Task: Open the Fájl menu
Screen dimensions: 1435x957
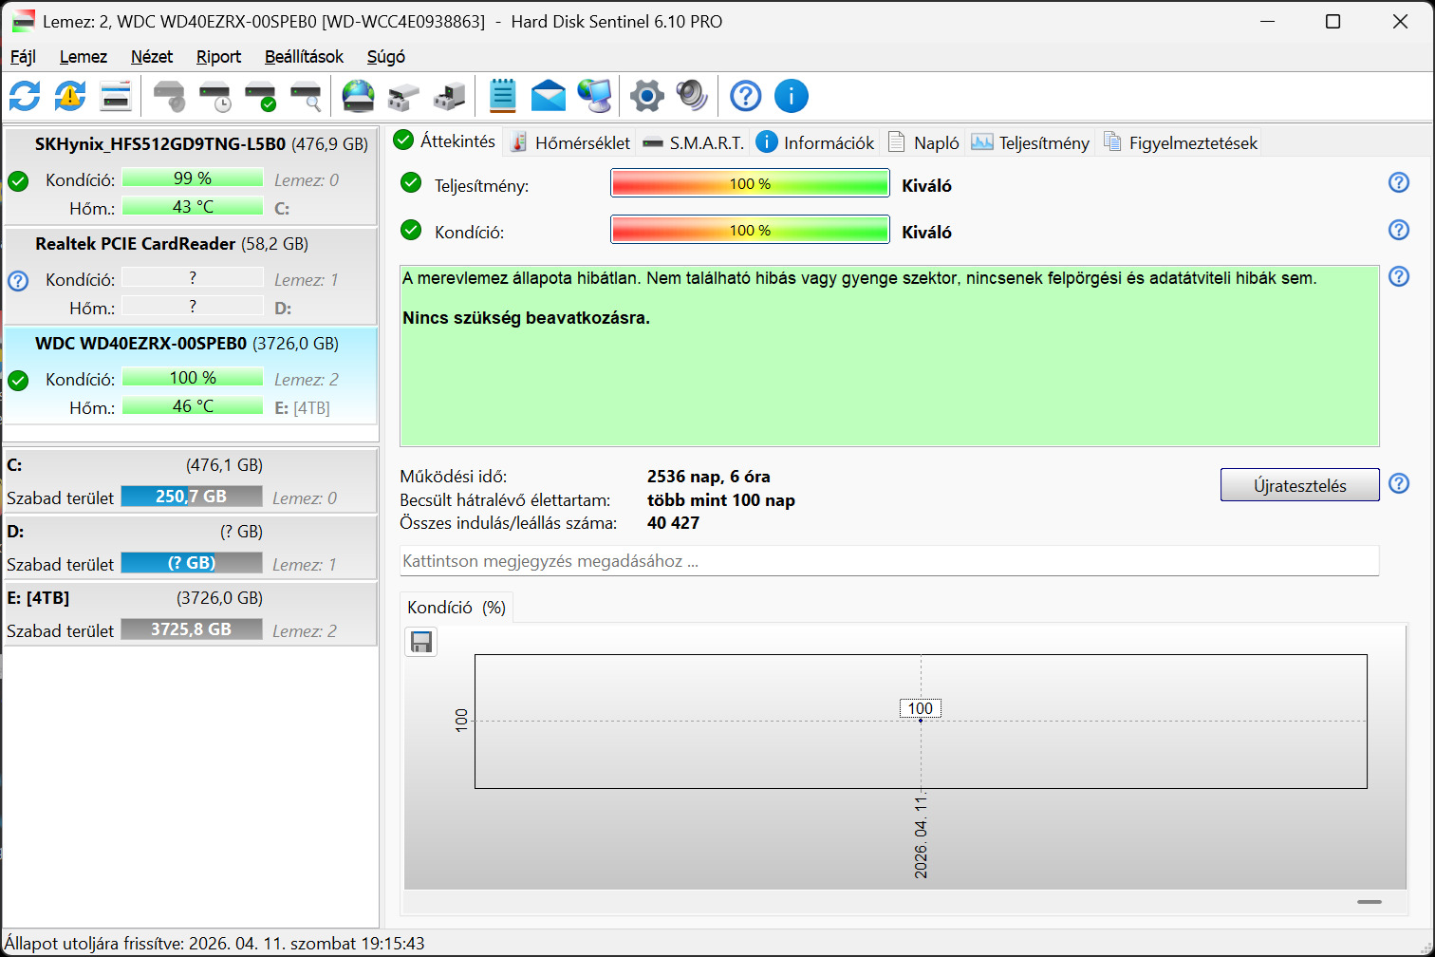Action: click(x=23, y=57)
